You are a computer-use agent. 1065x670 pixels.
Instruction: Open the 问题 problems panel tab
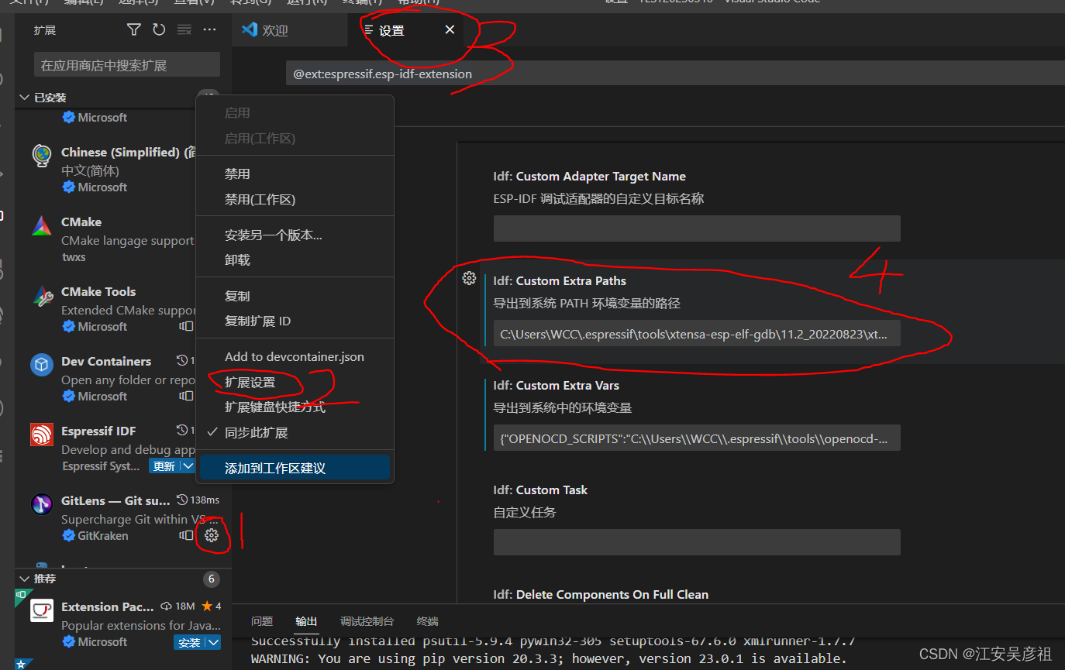262,621
